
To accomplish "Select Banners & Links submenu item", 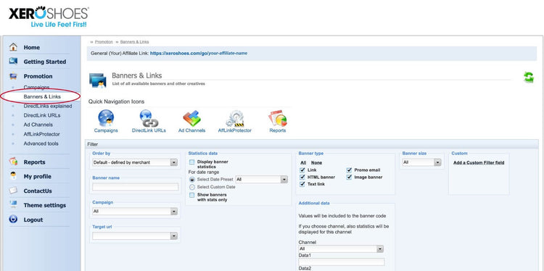I will click(42, 96).
